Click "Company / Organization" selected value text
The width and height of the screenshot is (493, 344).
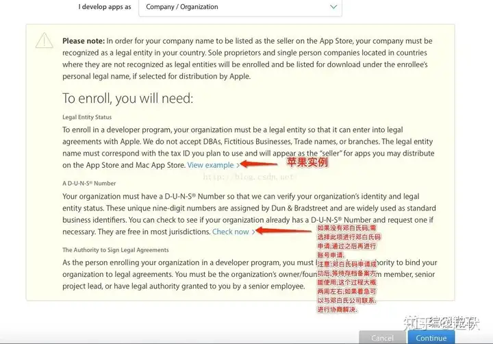coord(181,7)
